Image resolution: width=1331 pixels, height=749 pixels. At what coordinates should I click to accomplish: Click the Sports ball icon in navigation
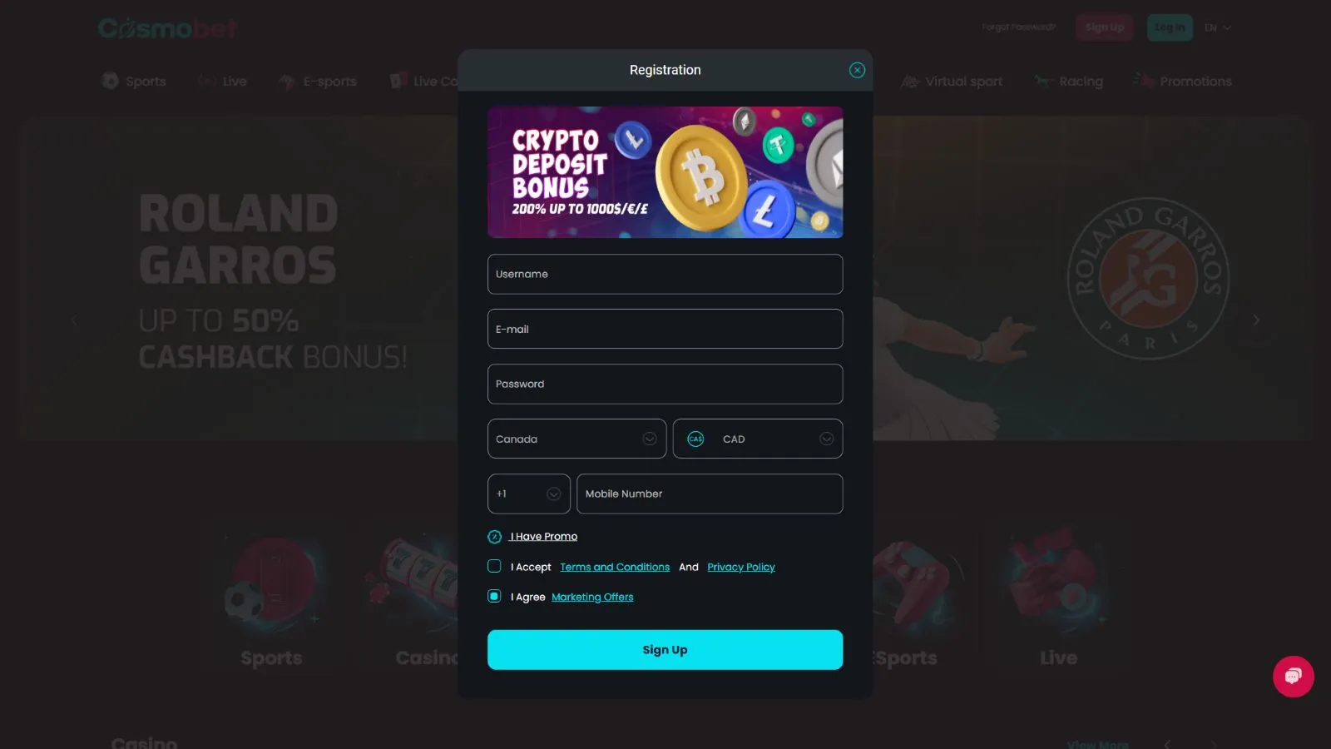tap(110, 81)
